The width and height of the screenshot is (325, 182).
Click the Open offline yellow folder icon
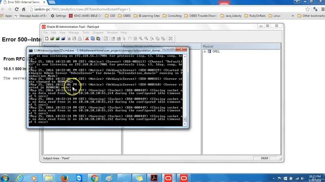[52, 38]
